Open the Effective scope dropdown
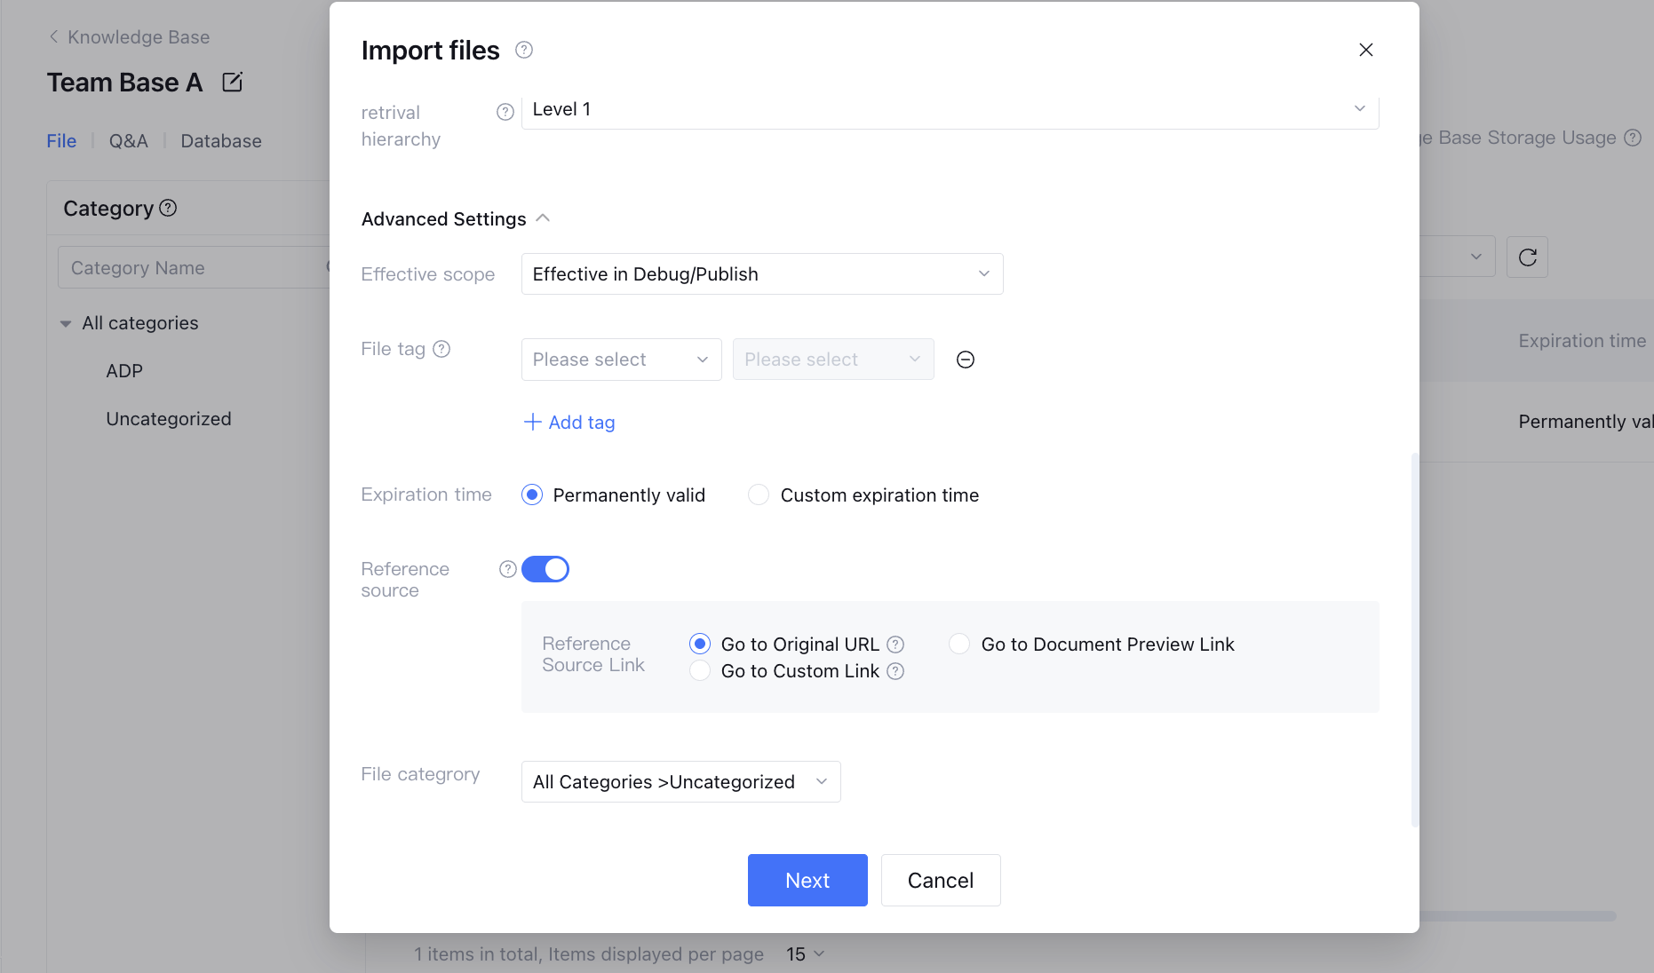Viewport: 1654px width, 973px height. (762, 273)
